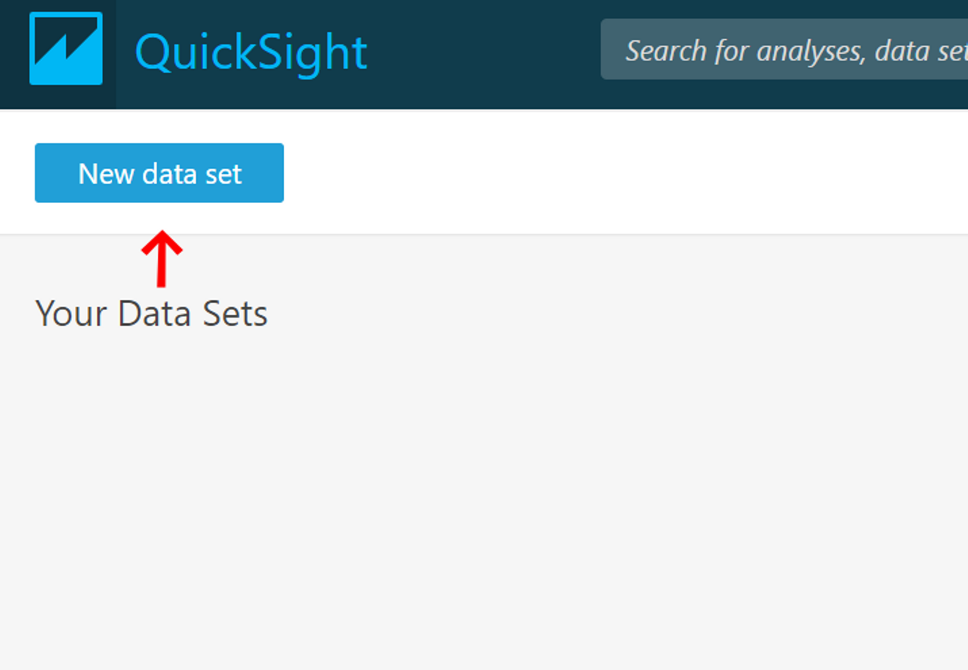Click the Your Data Sets heading

(151, 314)
